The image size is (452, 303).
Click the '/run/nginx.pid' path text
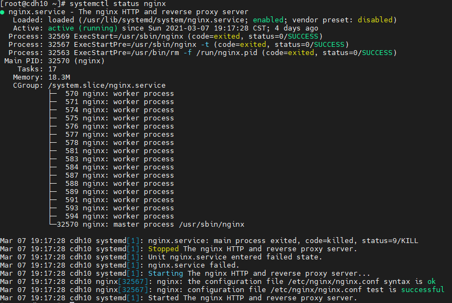(227, 53)
